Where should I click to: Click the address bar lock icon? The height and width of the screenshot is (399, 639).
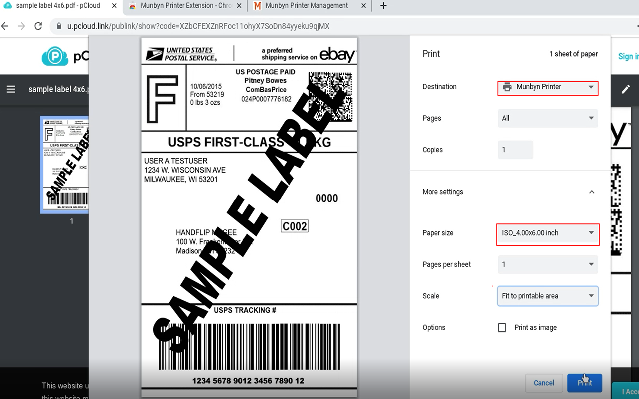pyautogui.click(x=59, y=26)
